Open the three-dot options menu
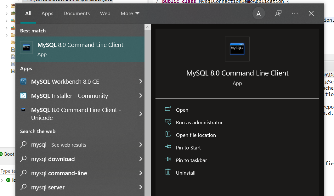This screenshot has height=196, width=334. pos(295,14)
